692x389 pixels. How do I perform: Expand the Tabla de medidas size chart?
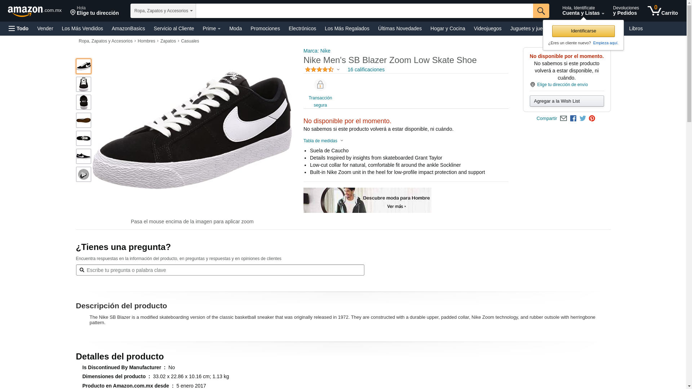(x=323, y=141)
